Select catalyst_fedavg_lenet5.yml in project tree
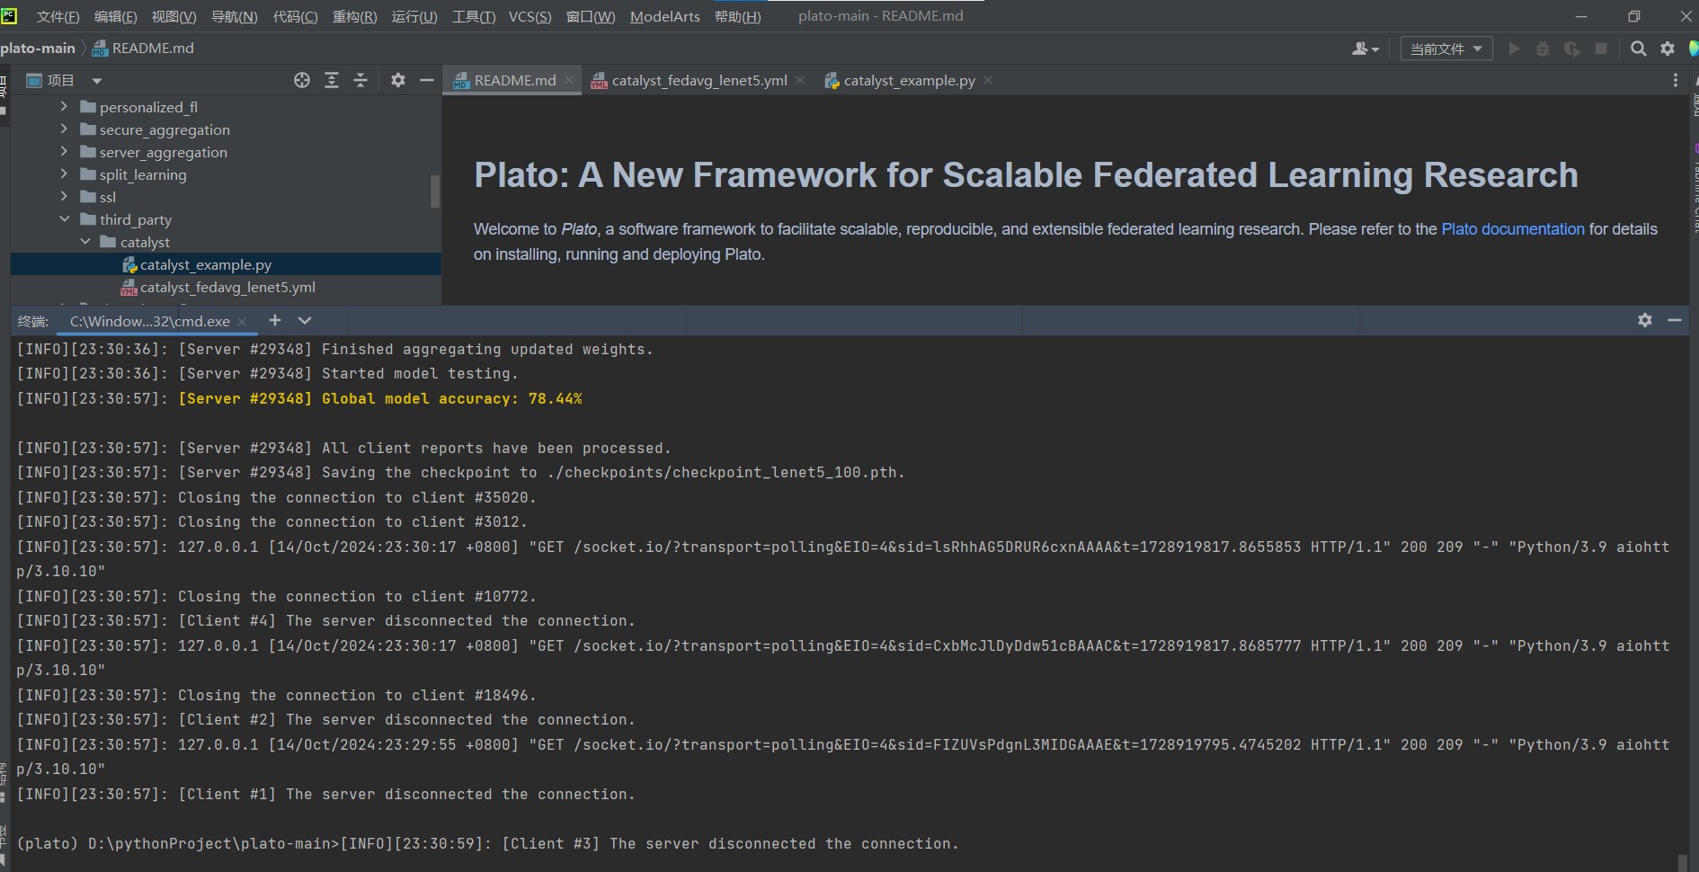Screen dimensions: 1699x872 click(x=227, y=288)
